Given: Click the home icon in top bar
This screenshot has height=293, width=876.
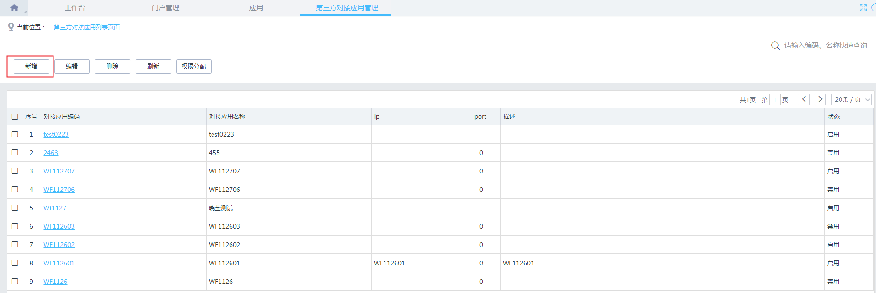Looking at the screenshot, I should point(14,8).
